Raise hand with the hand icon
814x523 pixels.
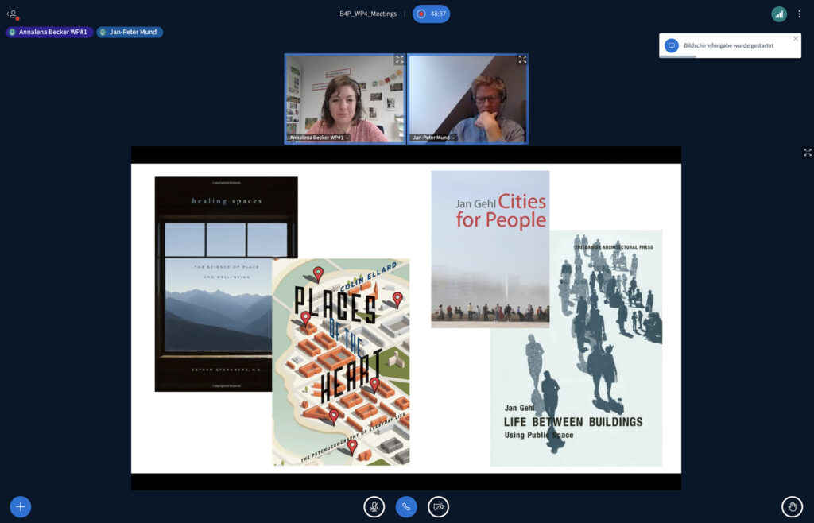793,507
